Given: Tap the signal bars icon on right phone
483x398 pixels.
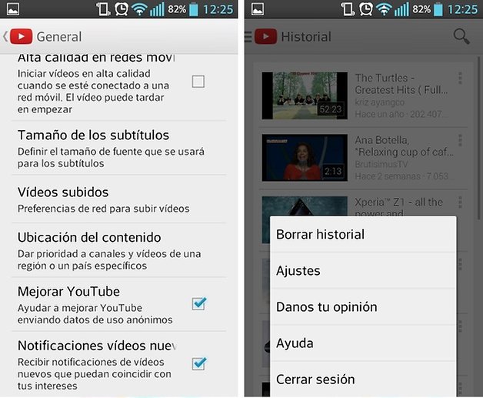Looking at the screenshot, I should point(401,9).
